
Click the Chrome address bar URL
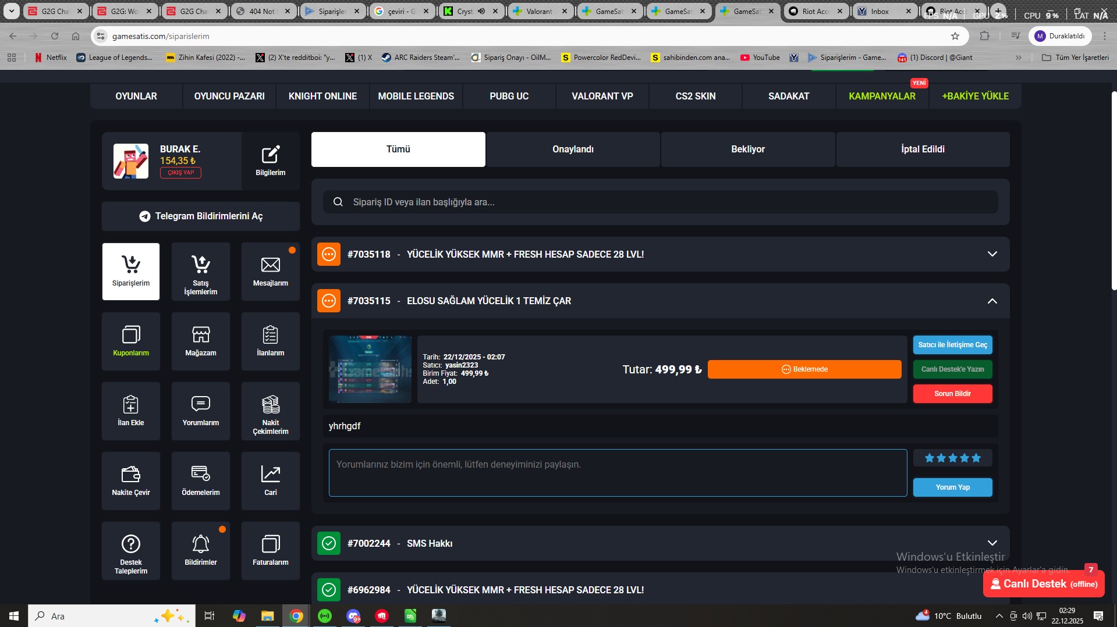coord(161,36)
